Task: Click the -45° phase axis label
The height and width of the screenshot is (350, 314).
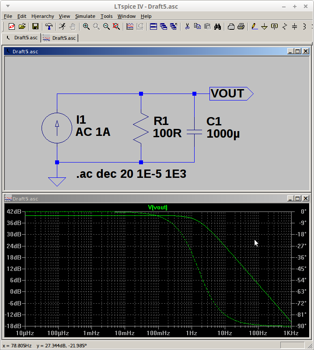Action: point(302,269)
